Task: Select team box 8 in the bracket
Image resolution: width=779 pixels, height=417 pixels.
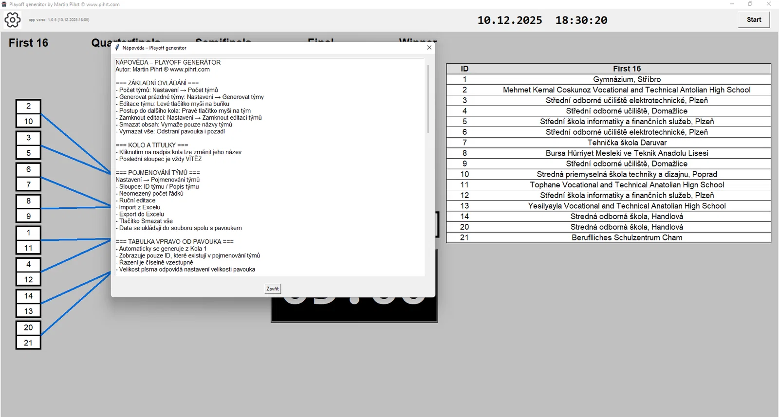Action: [x=28, y=201]
